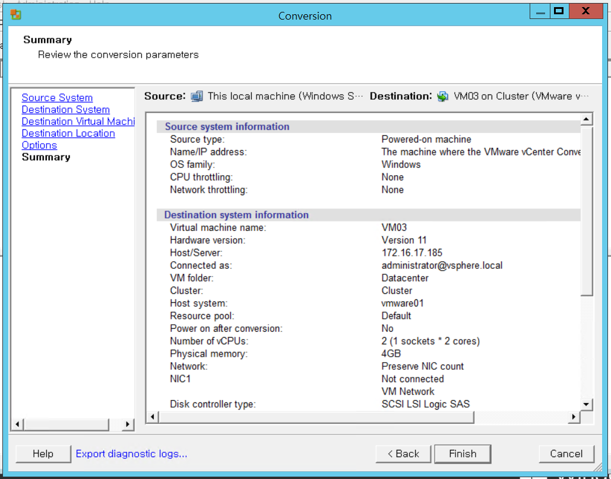Click summary pane scroll up arrow

[586, 119]
